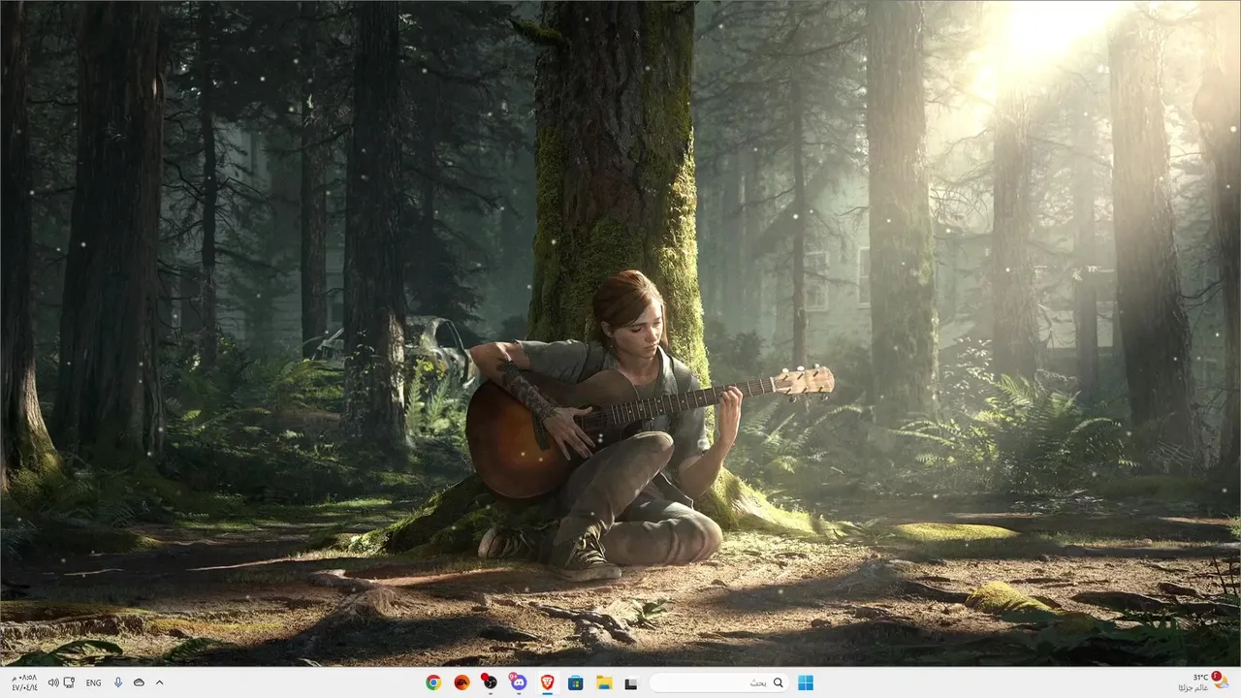This screenshot has height=698, width=1241.
Task: Open the clock and date flyout
Action: pos(25,682)
